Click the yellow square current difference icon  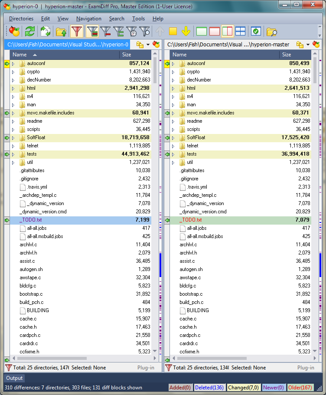173,32
